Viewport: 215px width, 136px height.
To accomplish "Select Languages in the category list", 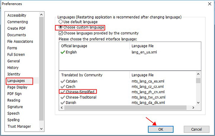I will pos(16,81).
